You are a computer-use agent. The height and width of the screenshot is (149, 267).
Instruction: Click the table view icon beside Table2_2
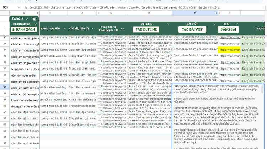point(34,19)
